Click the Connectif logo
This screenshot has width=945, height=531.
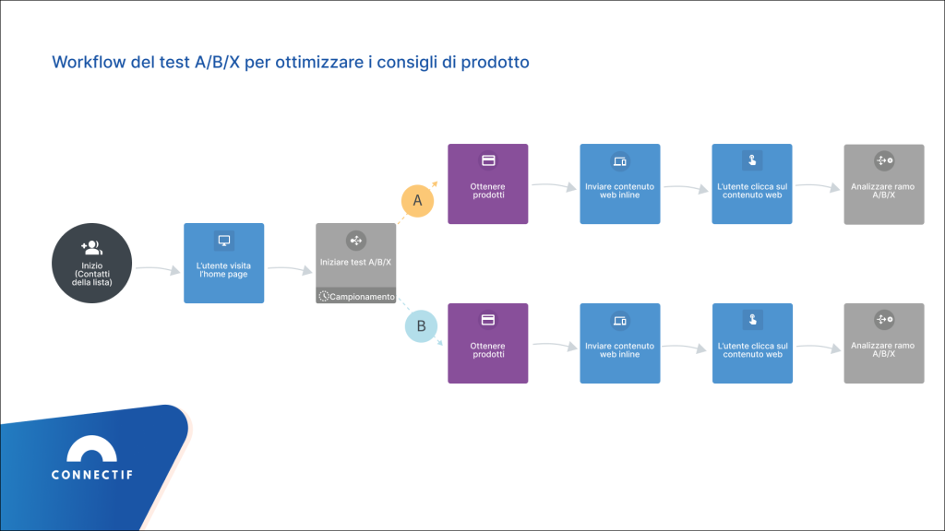pos(91,461)
